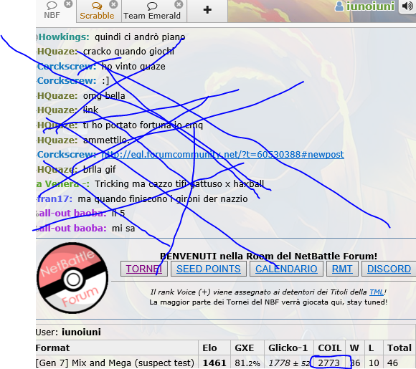Screen dimensions: 416x369
Task: Click Corckscrew name beside 'ho vinto quaze'
Action: click(x=67, y=66)
